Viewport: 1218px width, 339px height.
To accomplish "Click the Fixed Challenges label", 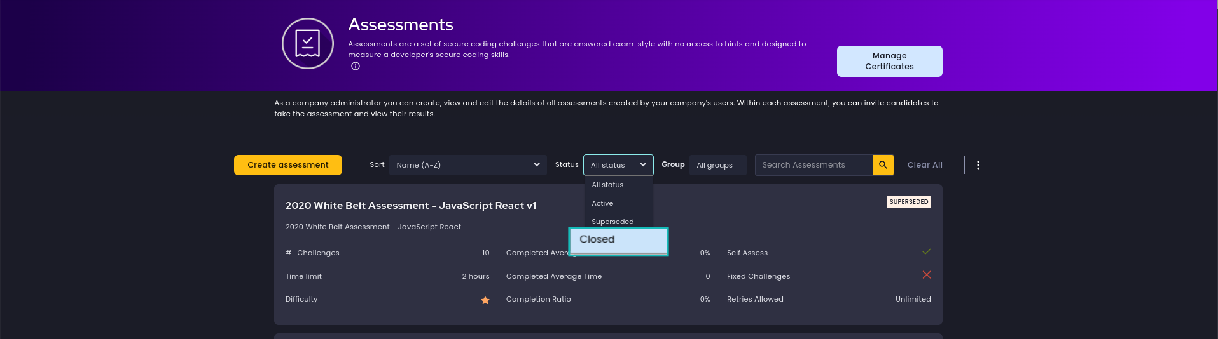I will (758, 276).
